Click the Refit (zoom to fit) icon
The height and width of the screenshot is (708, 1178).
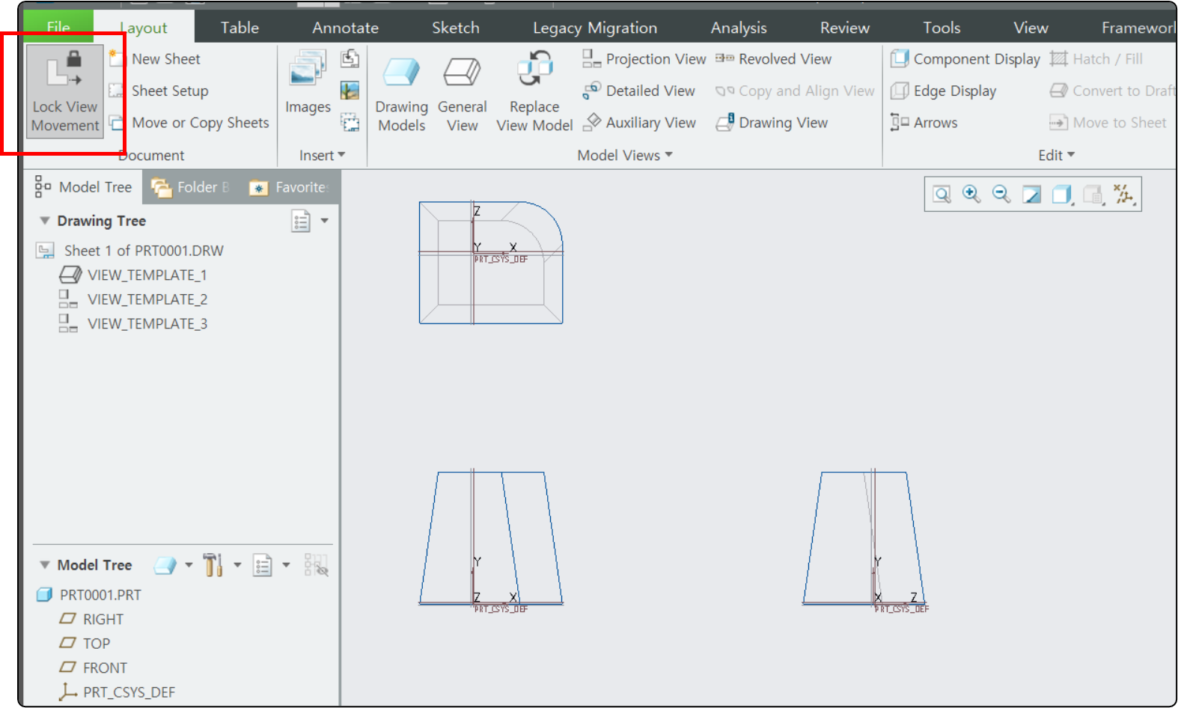942,195
